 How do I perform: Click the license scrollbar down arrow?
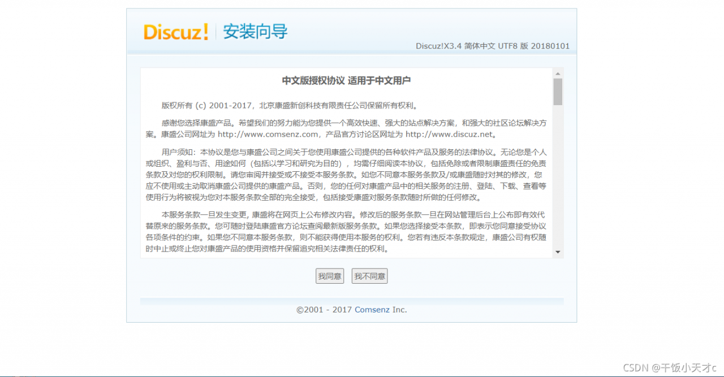click(x=558, y=252)
